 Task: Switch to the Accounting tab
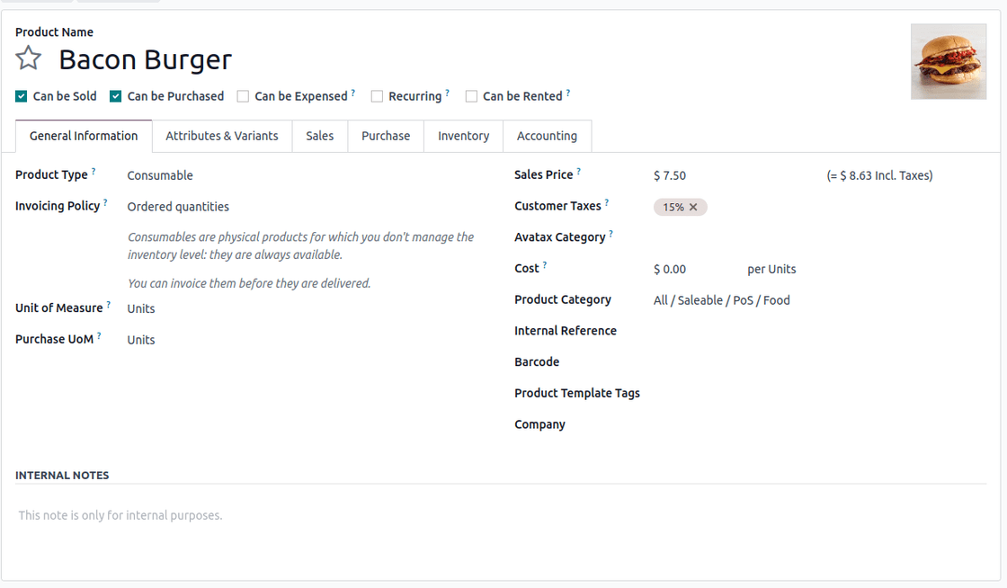pyautogui.click(x=548, y=136)
